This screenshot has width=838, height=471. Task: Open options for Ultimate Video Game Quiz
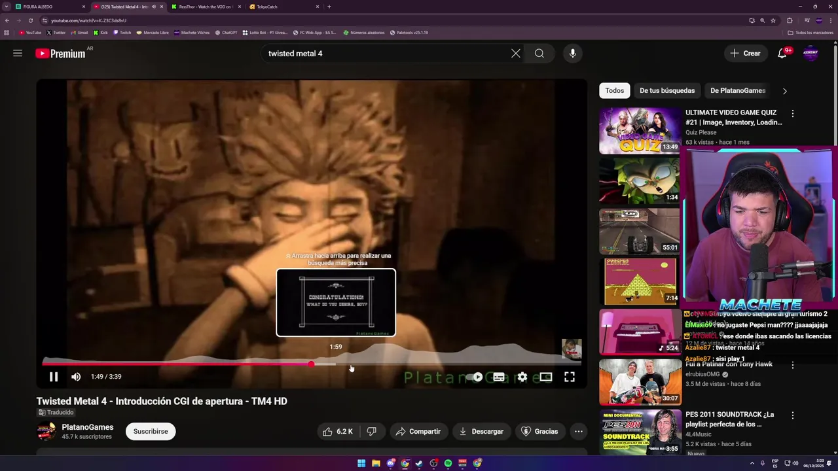point(793,114)
